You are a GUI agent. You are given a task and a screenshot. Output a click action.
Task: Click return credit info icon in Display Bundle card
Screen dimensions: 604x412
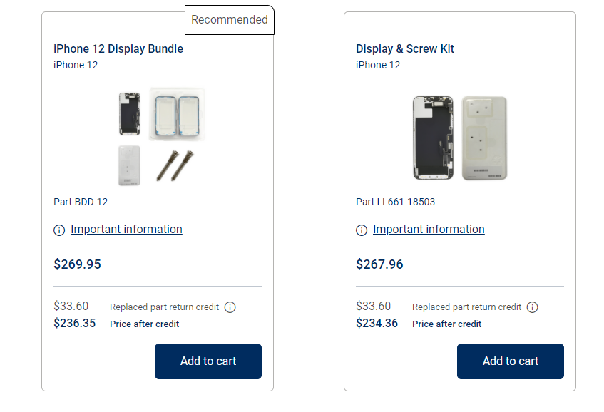point(230,307)
